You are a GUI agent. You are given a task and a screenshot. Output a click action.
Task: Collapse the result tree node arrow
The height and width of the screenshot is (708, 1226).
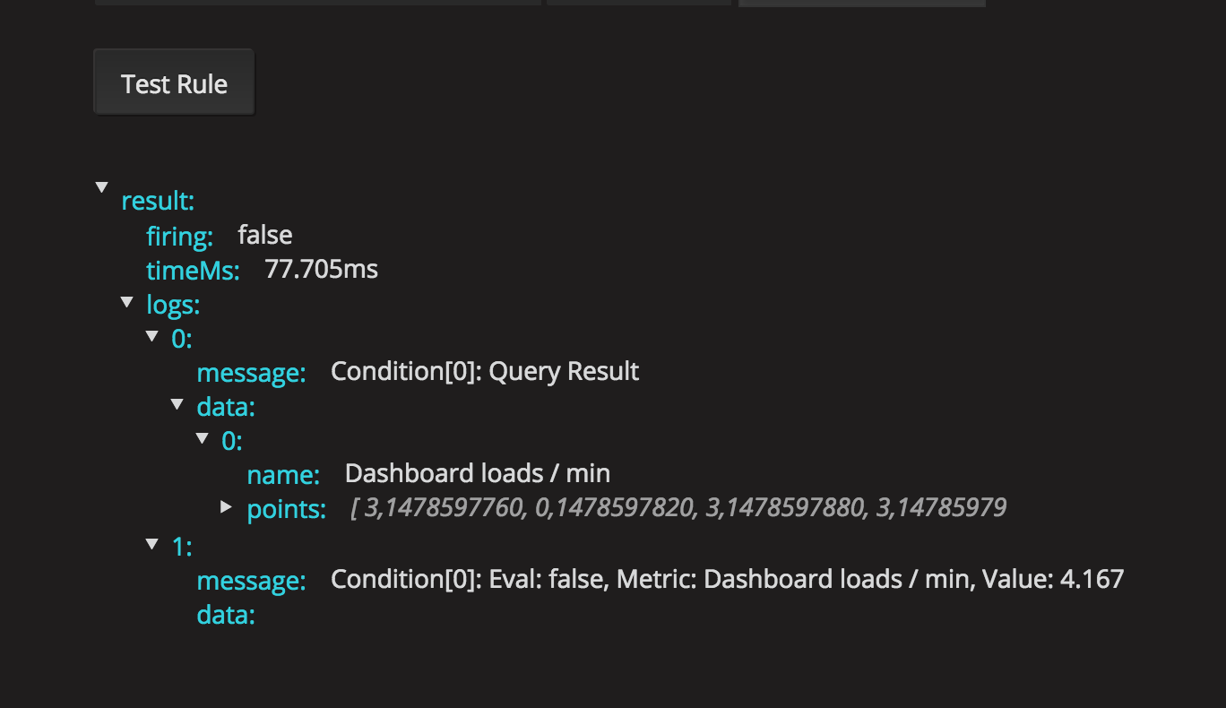(102, 187)
